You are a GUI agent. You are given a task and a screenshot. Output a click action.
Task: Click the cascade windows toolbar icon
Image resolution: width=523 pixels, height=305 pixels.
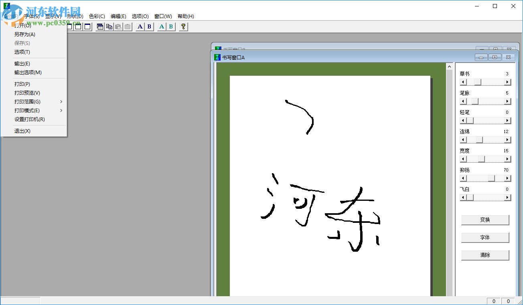coord(100,26)
